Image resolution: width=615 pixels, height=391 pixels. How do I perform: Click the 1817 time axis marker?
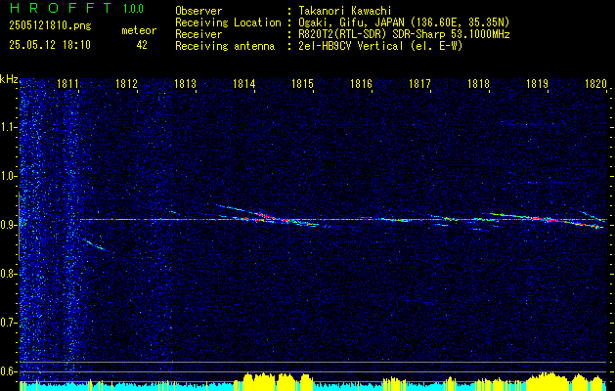click(x=420, y=83)
